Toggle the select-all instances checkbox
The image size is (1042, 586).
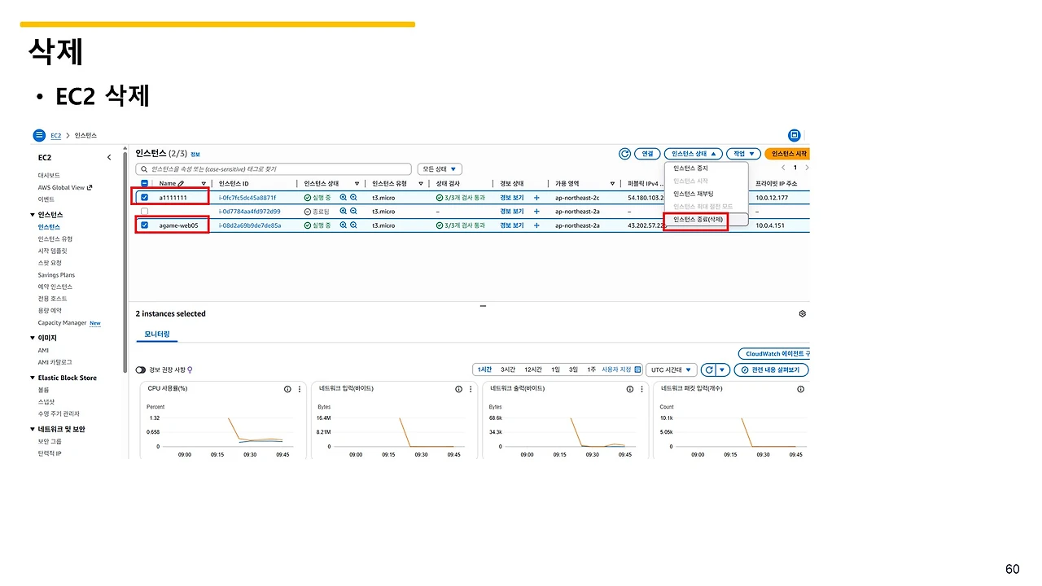coord(145,184)
